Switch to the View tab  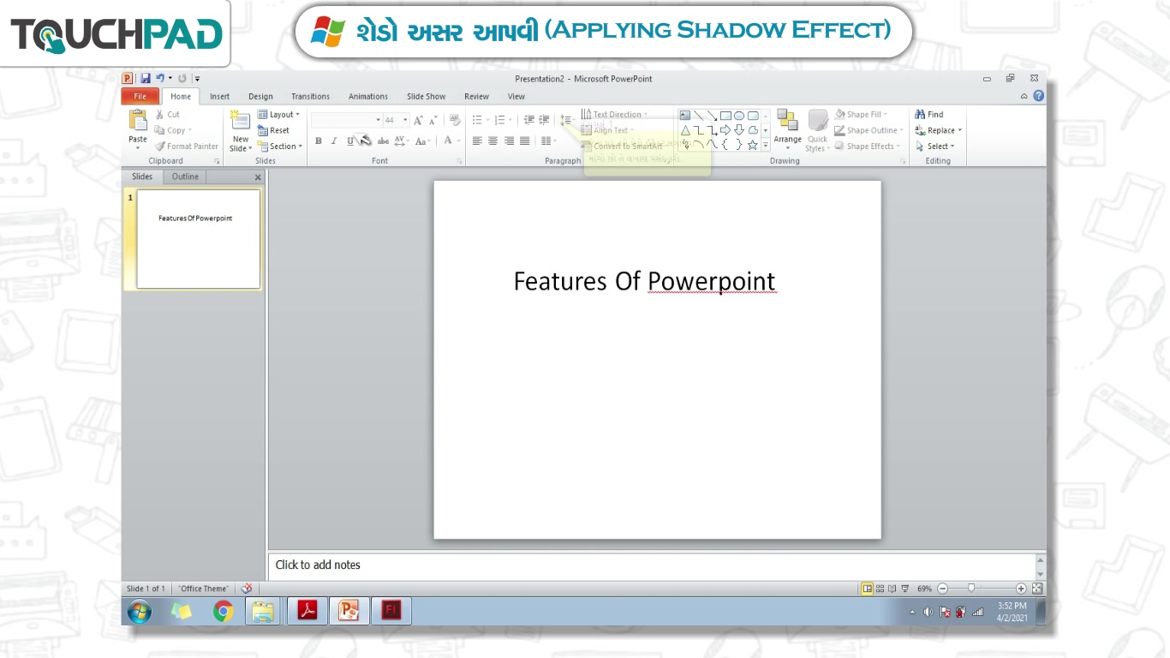click(516, 97)
